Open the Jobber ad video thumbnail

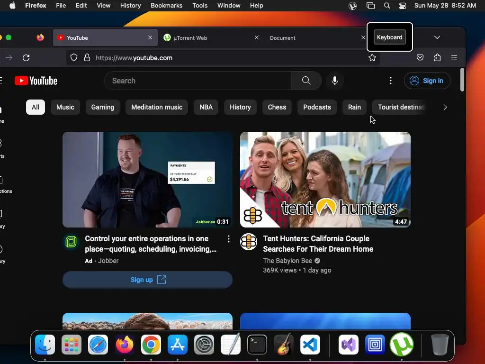(148, 180)
